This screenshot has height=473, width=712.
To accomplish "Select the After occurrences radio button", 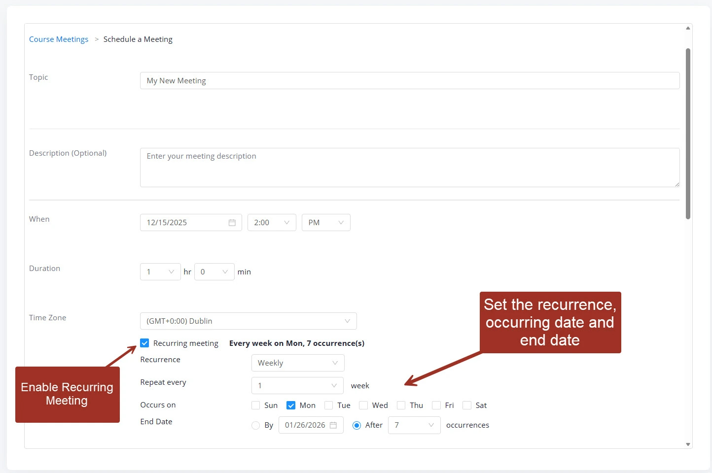I will pos(356,425).
